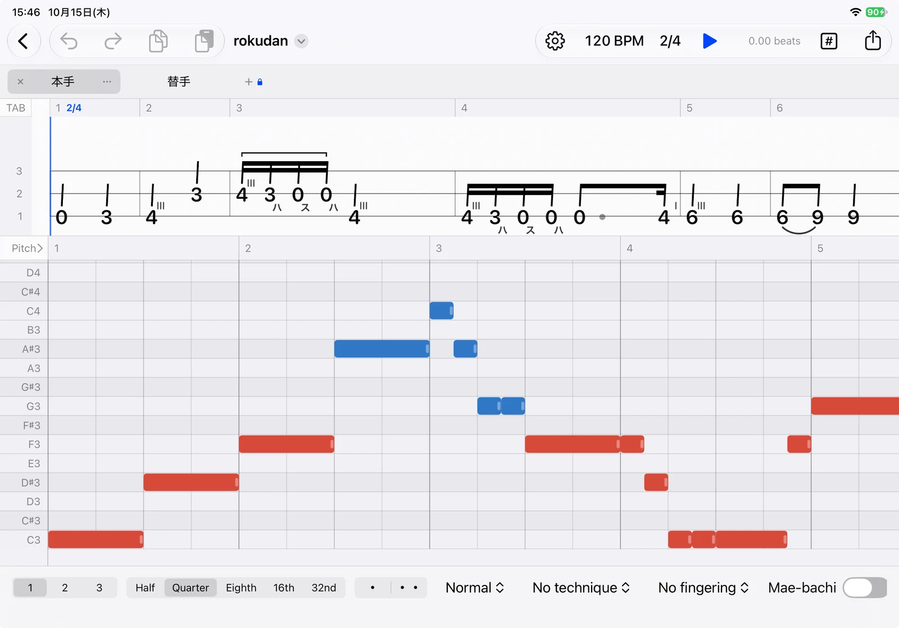Select the long blue A#3 note
Image resolution: width=899 pixels, height=628 pixels.
(x=382, y=349)
